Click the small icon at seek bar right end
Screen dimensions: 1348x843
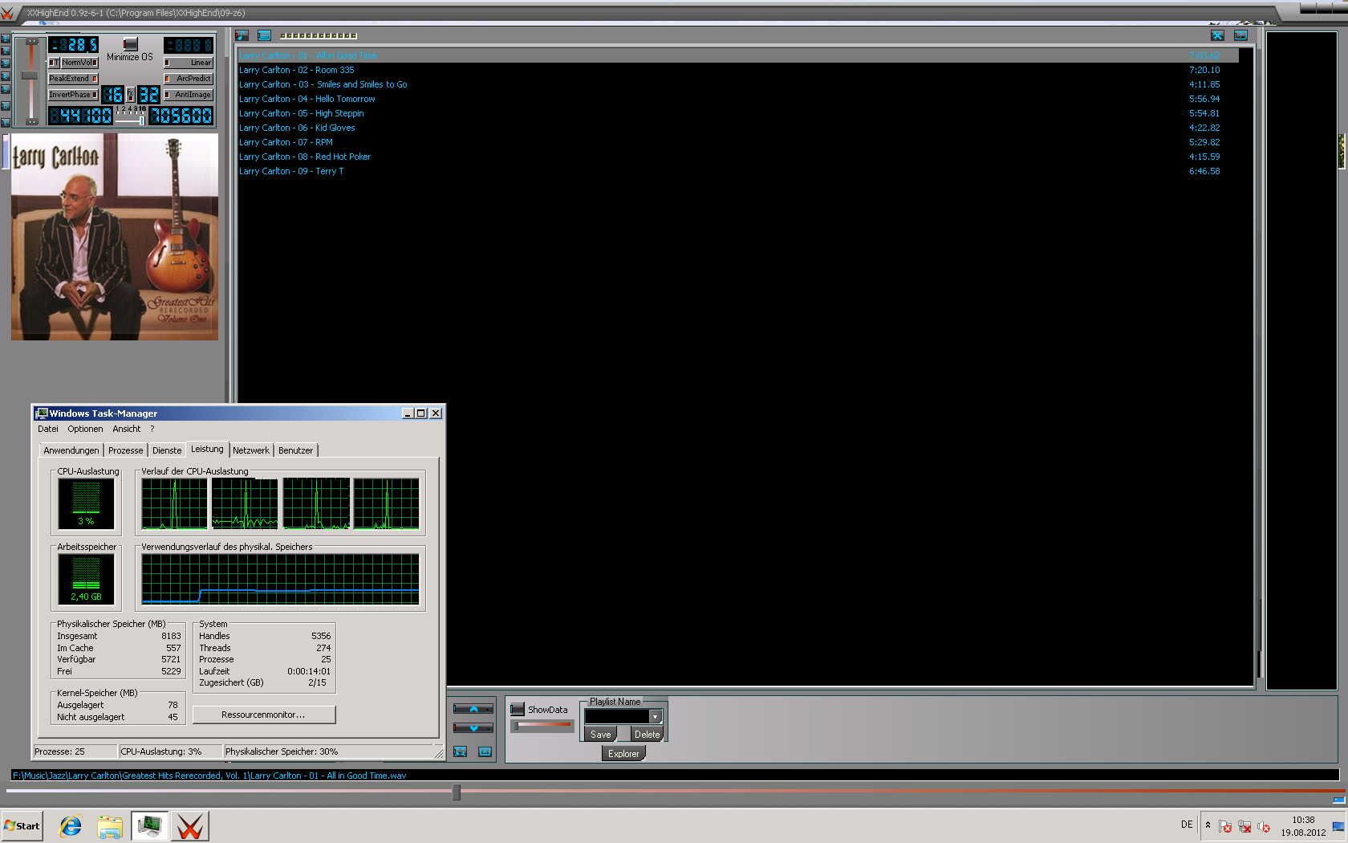[x=1338, y=800]
